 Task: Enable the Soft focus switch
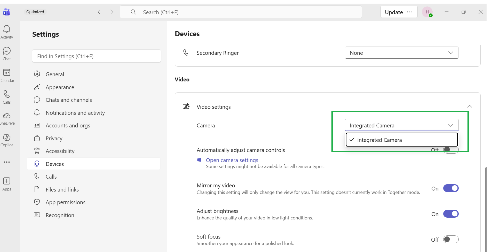(451, 239)
